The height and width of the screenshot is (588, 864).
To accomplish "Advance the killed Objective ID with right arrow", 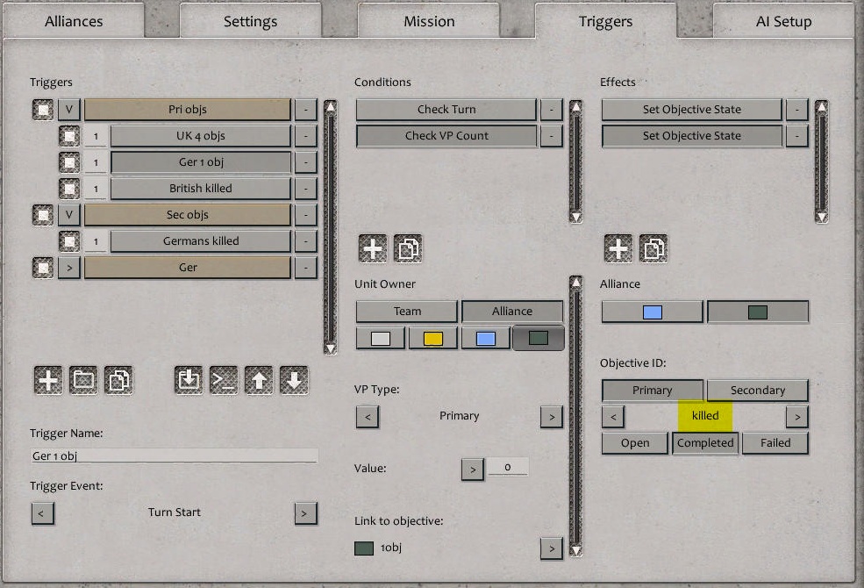I will 796,416.
